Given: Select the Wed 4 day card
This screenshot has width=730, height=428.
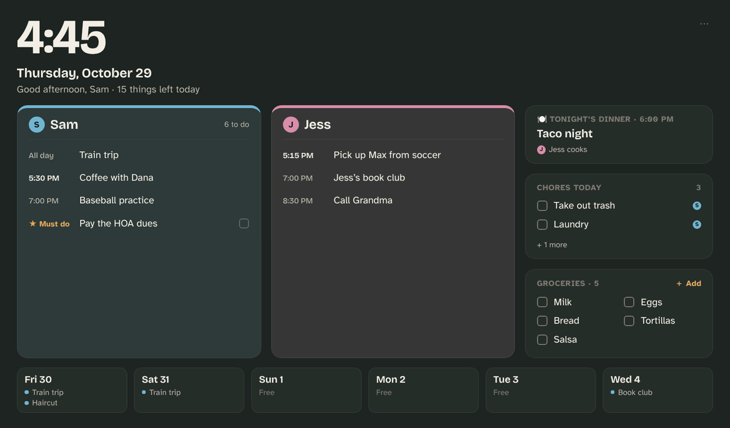Looking at the screenshot, I should (658, 390).
